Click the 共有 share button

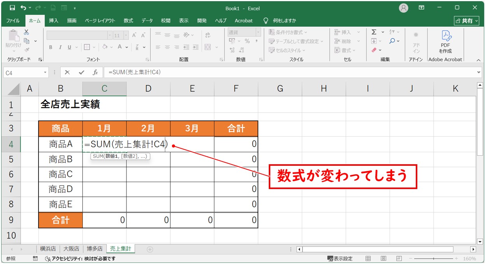click(467, 21)
